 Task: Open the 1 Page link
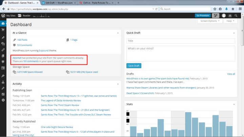click(x=74, y=40)
